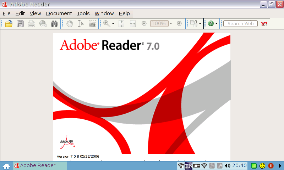Select the Zoom In magnifier tool
The image size is (284, 170).
107,24
